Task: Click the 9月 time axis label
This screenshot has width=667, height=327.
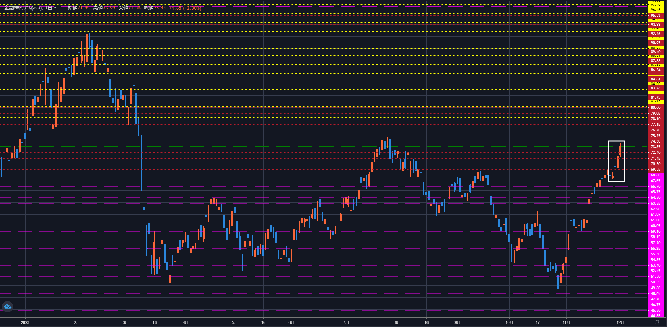Action: tap(458, 322)
